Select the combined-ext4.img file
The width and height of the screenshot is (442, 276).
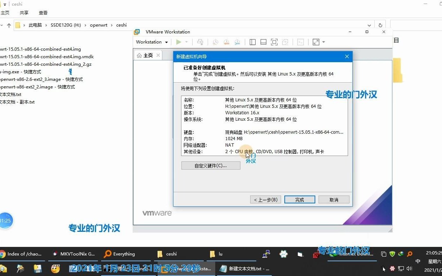40,49
